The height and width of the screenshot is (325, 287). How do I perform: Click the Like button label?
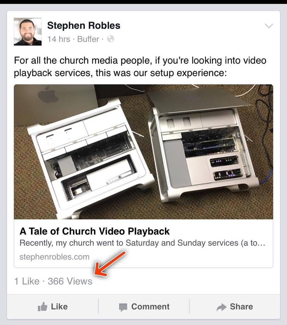point(59,307)
